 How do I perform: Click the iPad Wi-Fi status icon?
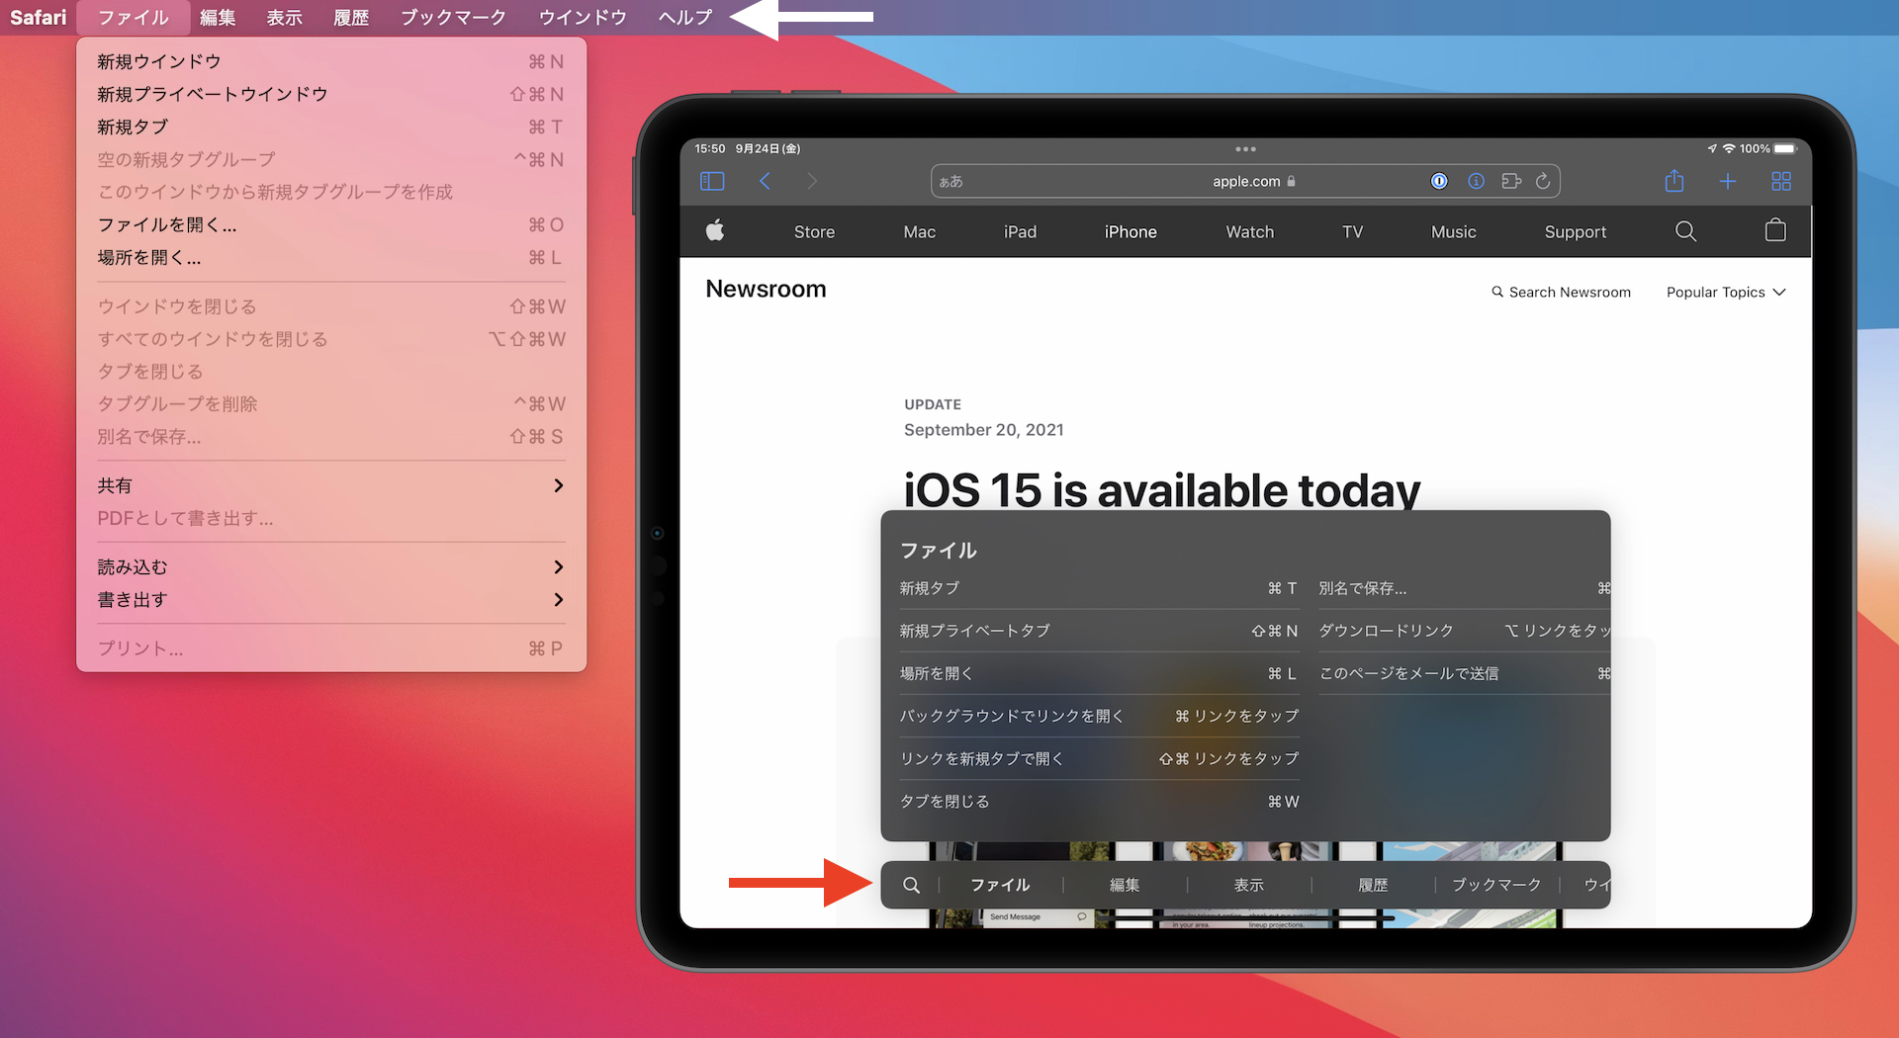(x=1729, y=148)
